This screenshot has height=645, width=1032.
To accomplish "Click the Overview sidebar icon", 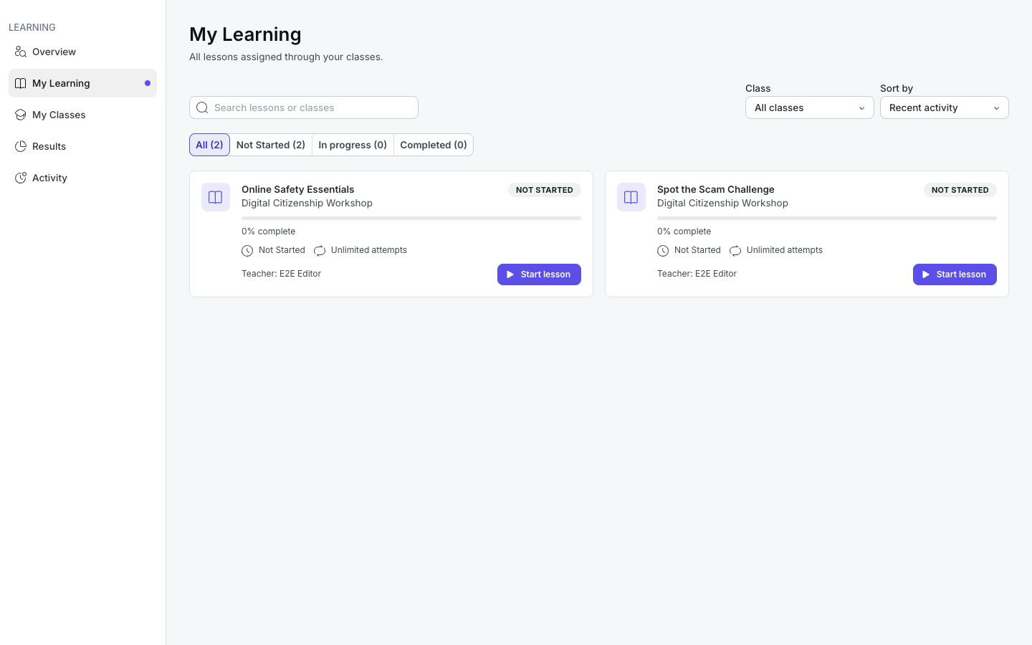I will (x=21, y=52).
